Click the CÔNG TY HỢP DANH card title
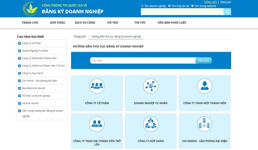This screenshot has width=258, height=150. (150, 141)
